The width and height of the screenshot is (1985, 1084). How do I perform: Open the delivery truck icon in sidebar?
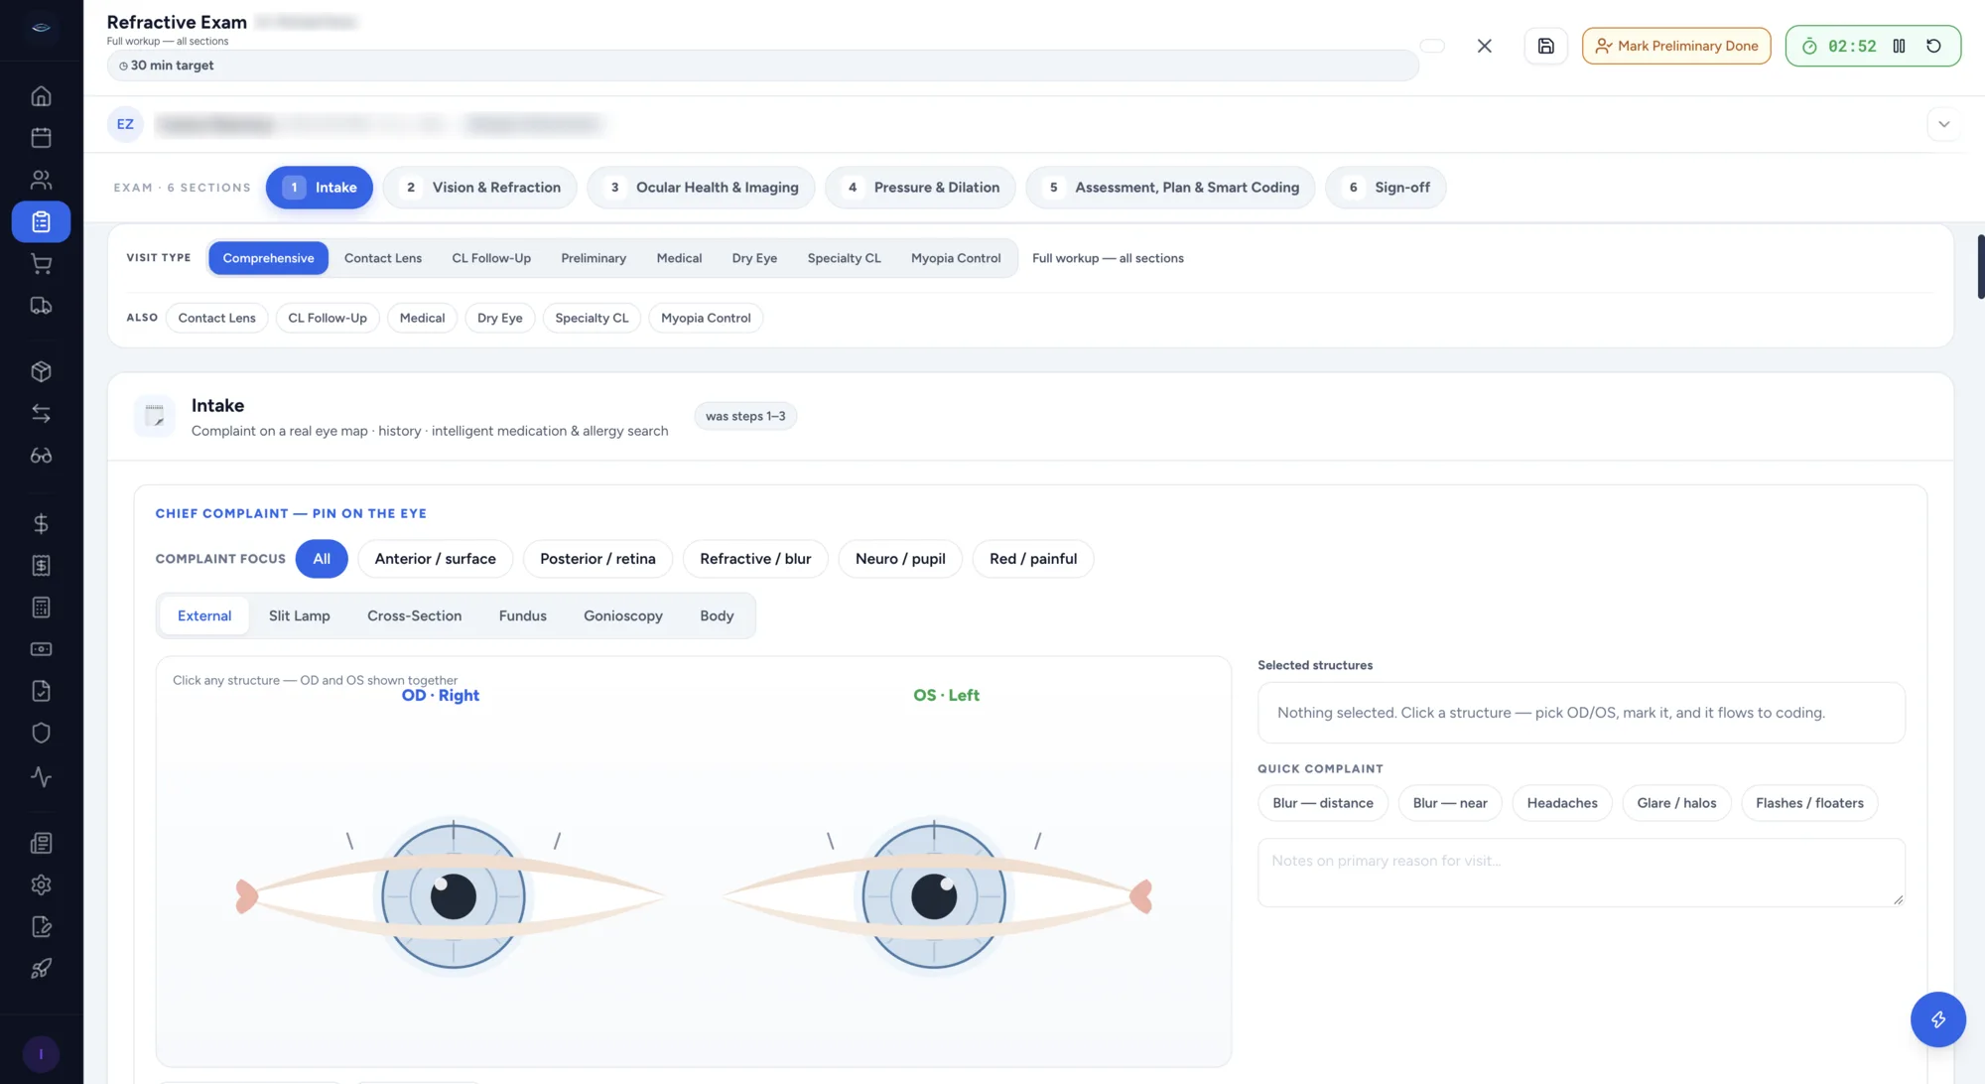click(41, 306)
